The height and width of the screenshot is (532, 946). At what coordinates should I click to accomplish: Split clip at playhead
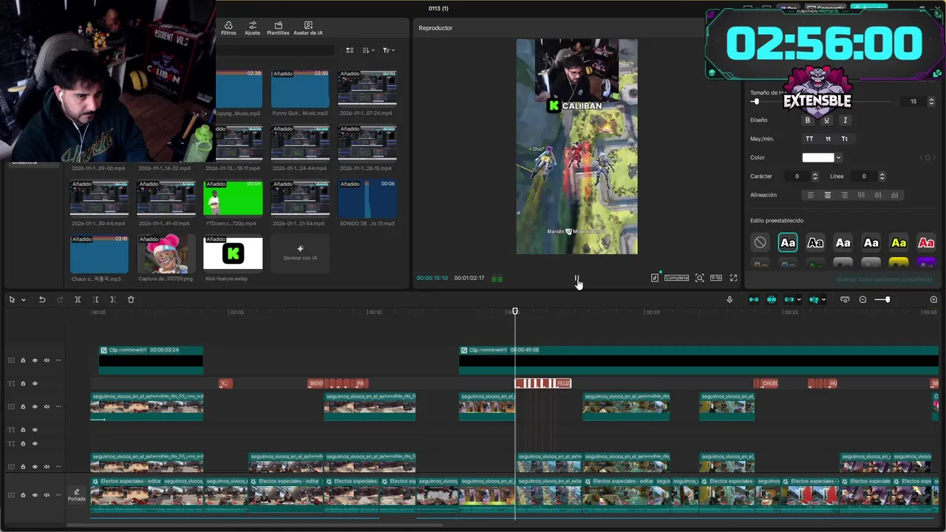(78, 299)
